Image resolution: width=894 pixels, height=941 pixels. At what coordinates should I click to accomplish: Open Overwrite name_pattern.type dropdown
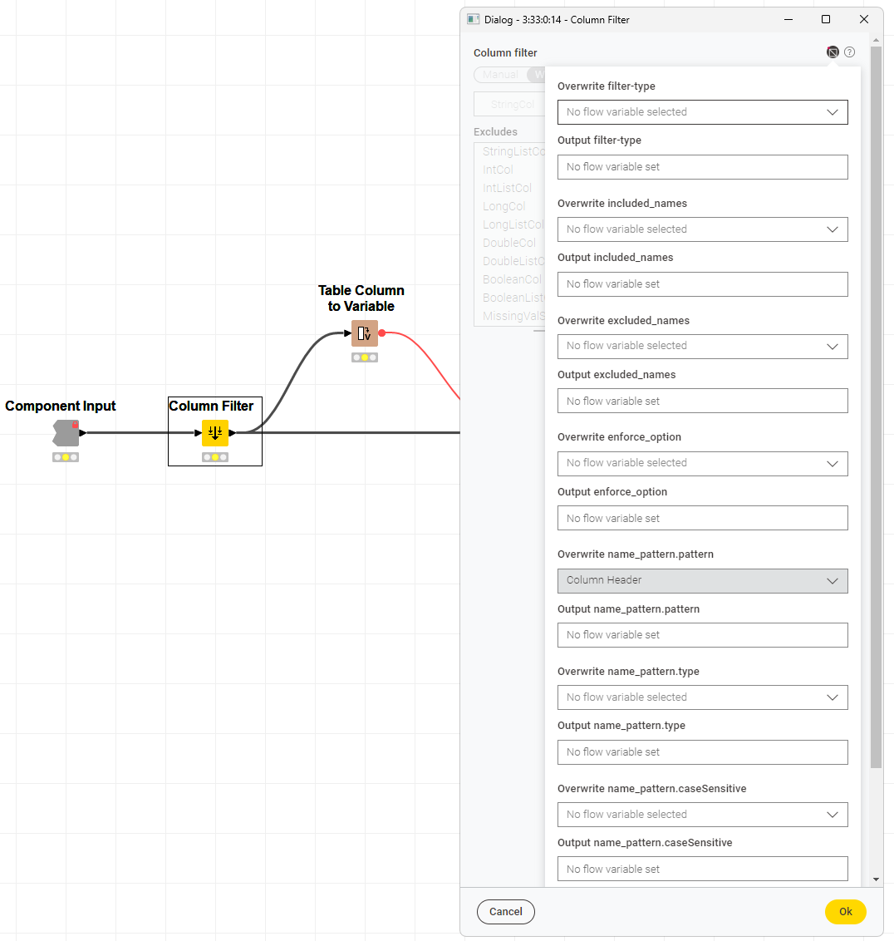[x=703, y=697]
